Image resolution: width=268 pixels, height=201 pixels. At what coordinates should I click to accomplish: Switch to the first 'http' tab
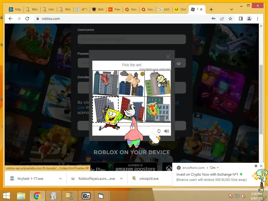[15, 9]
